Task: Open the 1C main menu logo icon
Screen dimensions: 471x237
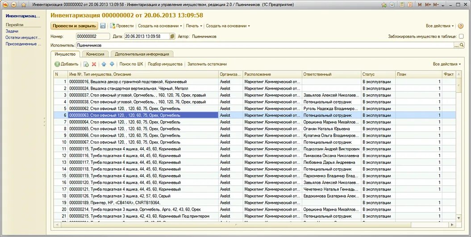Action: 6,5
